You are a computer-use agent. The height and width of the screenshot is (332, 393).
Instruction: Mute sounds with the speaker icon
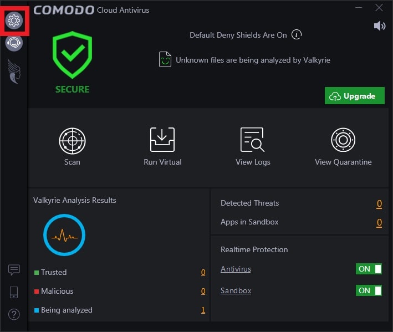tap(380, 26)
